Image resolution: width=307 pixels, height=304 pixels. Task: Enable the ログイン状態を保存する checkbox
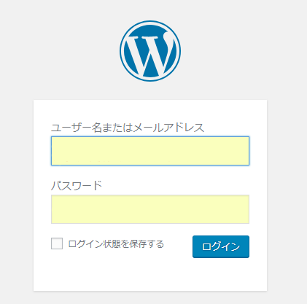(57, 243)
